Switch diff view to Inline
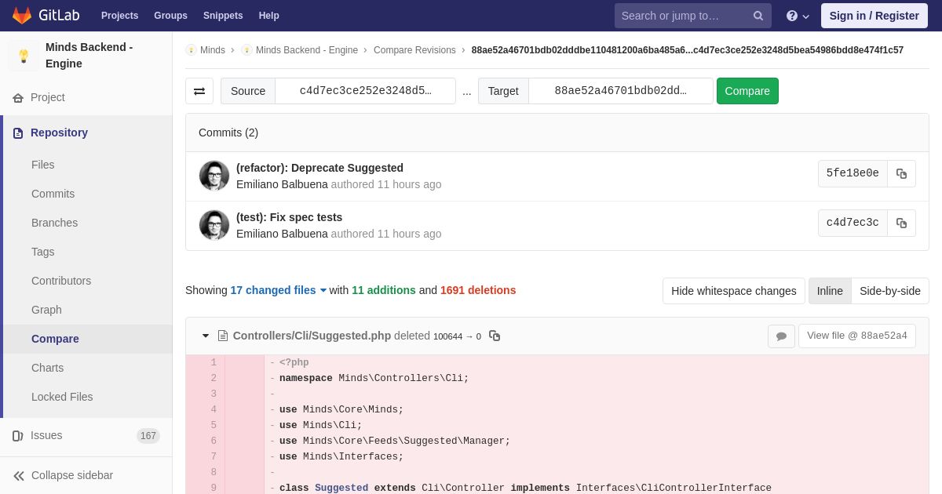 (x=830, y=291)
